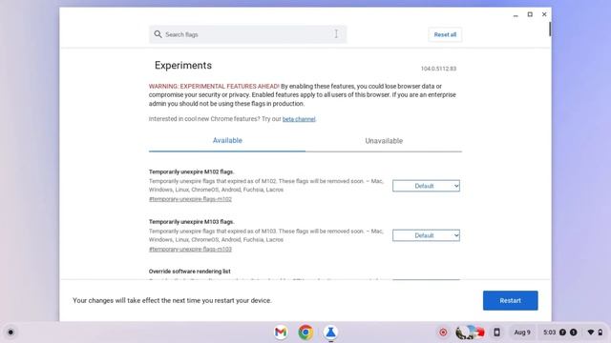Select the Temporarily unexpire M103 flags title
This screenshot has width=611, height=343.
[x=191, y=222]
